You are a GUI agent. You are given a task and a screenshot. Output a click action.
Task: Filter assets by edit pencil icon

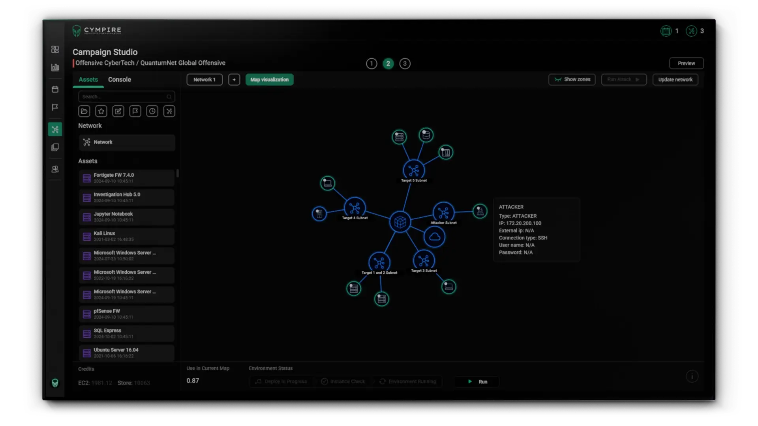pos(118,111)
